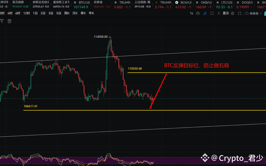266x166 pixels.
Task: Click the filter funnel icon
Action: pyautogui.click(x=2, y=21)
